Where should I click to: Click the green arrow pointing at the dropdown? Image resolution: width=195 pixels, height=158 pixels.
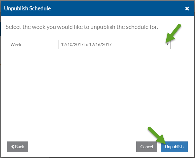click(174, 33)
